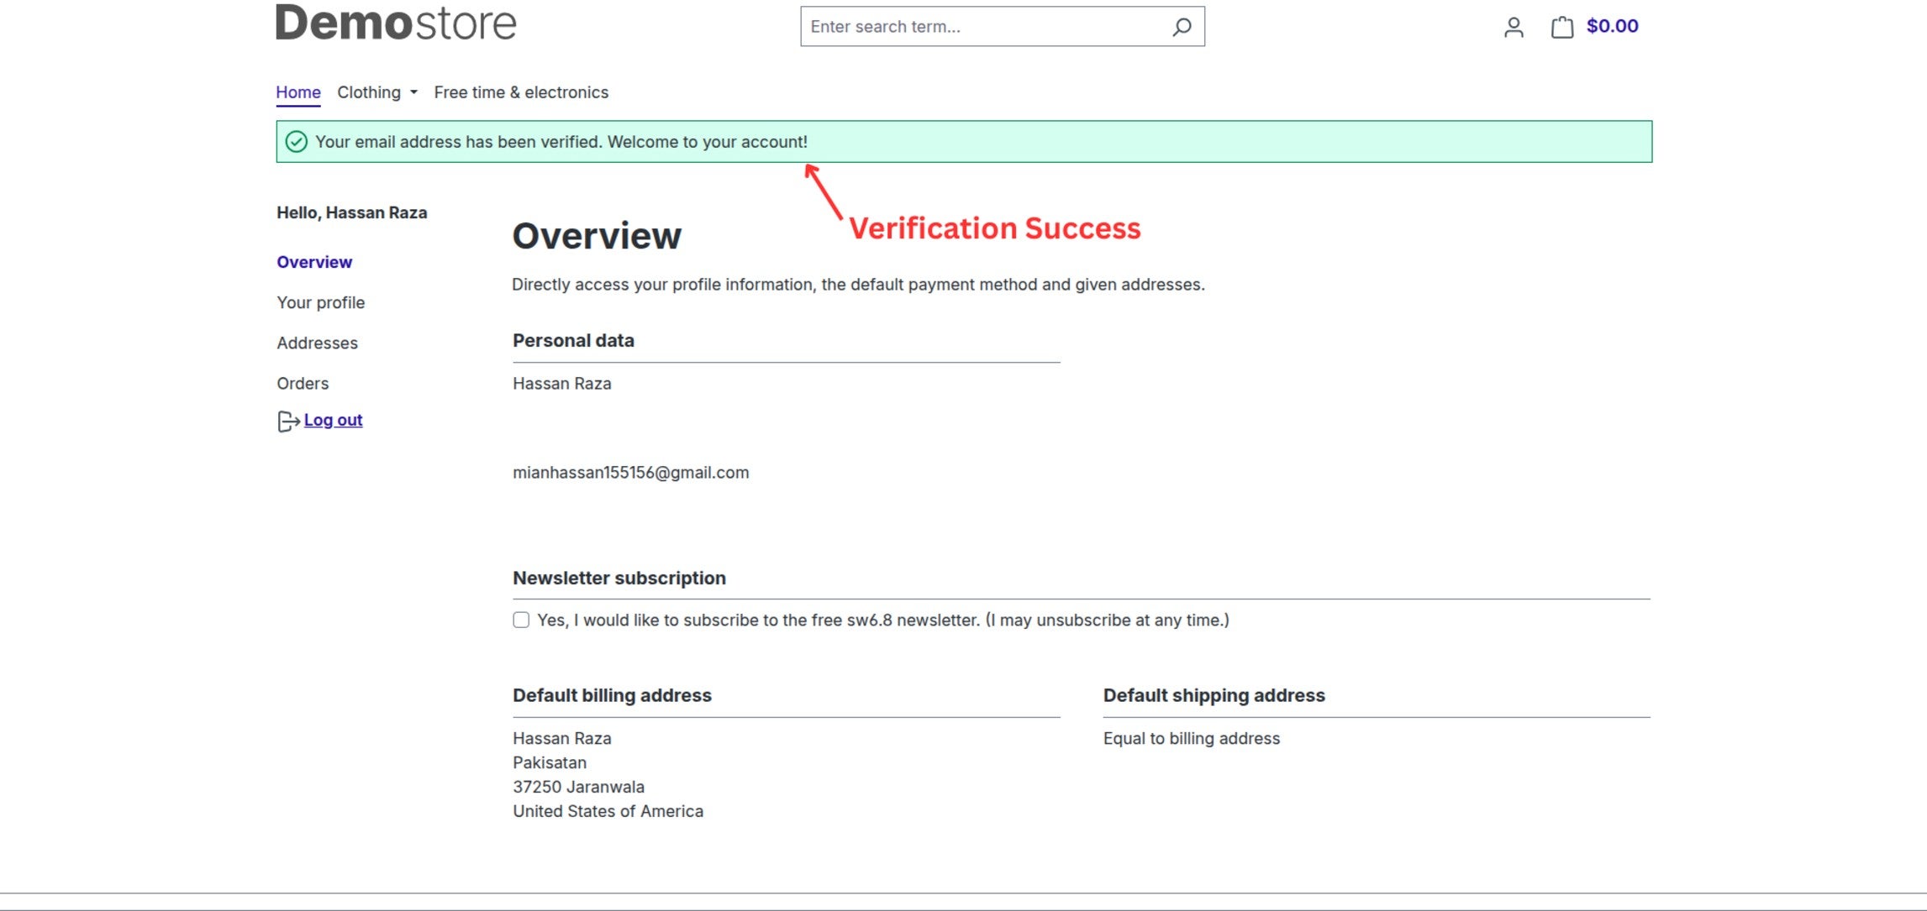1927x911 pixels.
Task: Click the Demostore logo
Action: [396, 23]
